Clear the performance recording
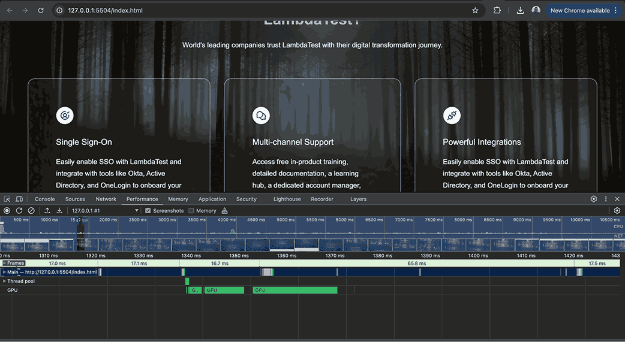The height and width of the screenshot is (342, 625). (x=31, y=211)
